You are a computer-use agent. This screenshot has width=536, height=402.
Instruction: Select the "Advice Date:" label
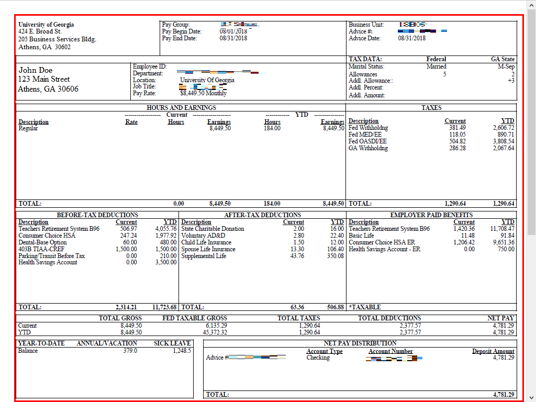[x=364, y=38]
